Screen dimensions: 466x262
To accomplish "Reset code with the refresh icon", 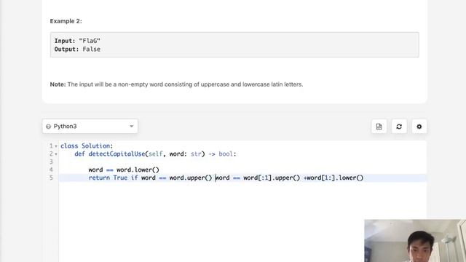I will tap(399, 127).
